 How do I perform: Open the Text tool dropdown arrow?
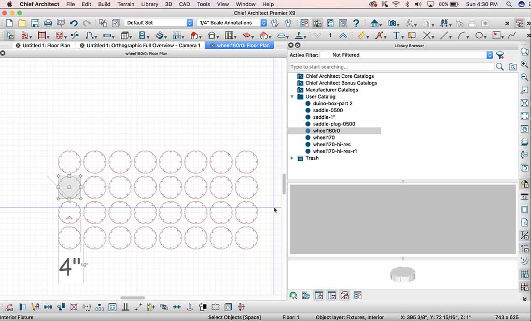pyautogui.click(x=402, y=37)
